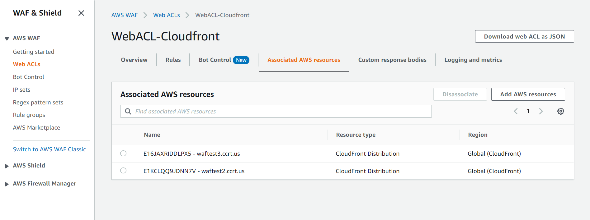590x220 pixels.
Task: Select the waftest3.ccrt.us distribution radio button
Action: pos(123,153)
